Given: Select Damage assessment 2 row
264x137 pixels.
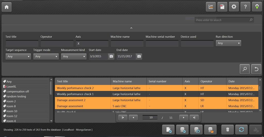Looking at the screenshot, I should click(156, 100).
